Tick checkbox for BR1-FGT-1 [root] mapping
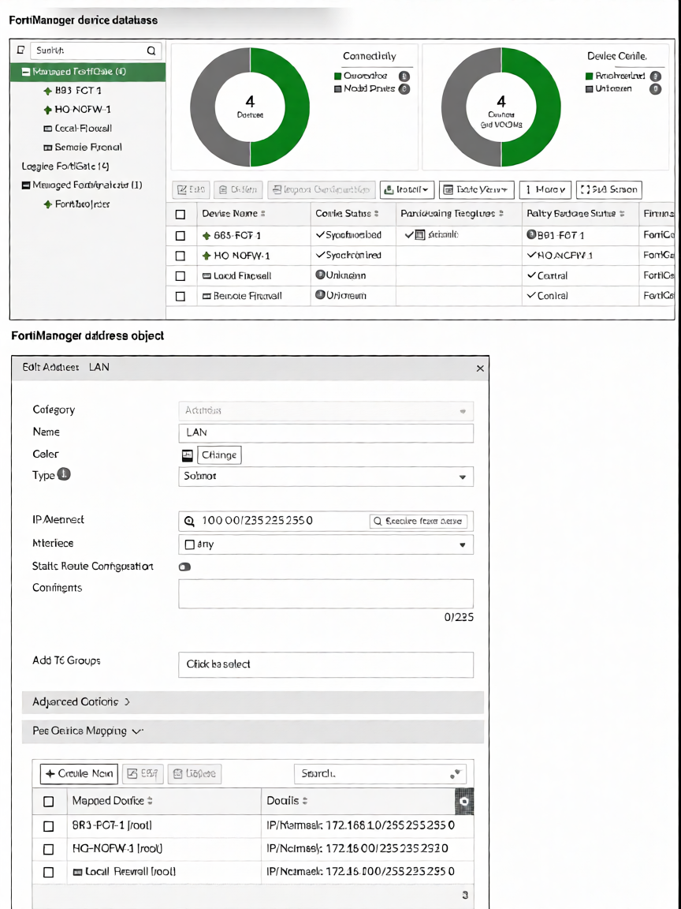681x909 pixels. click(49, 826)
